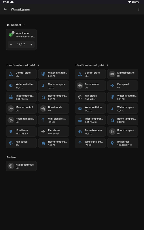The image size is (144, 230).
Task: Click the wkput-2 Fan status icon
Action: click(x=80, y=97)
